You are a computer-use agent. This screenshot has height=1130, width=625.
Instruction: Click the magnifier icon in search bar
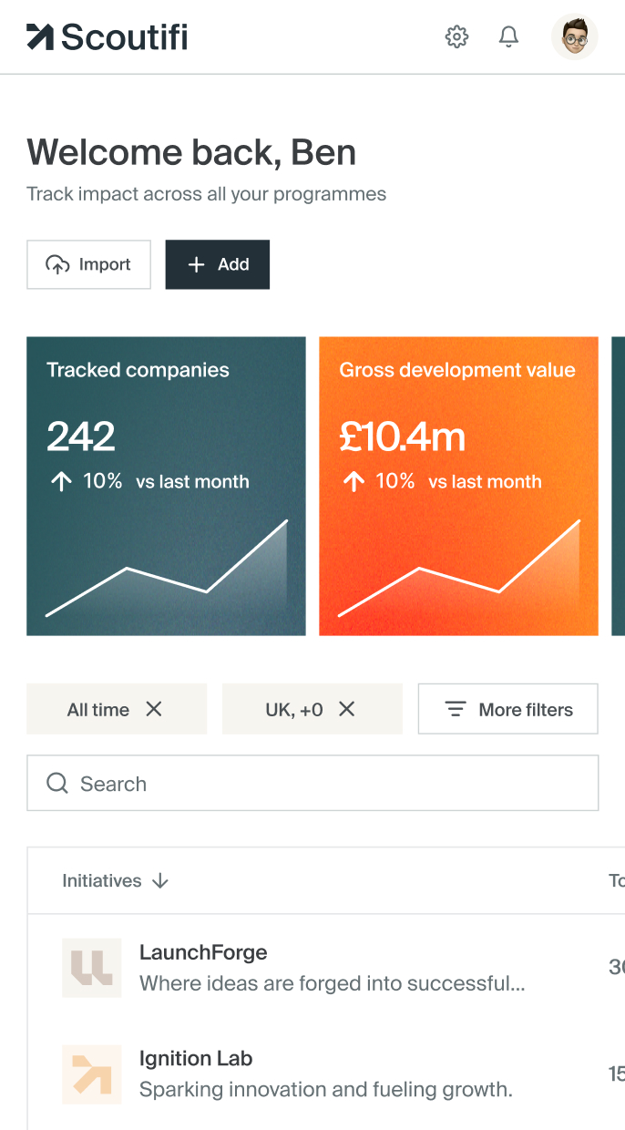pos(57,784)
